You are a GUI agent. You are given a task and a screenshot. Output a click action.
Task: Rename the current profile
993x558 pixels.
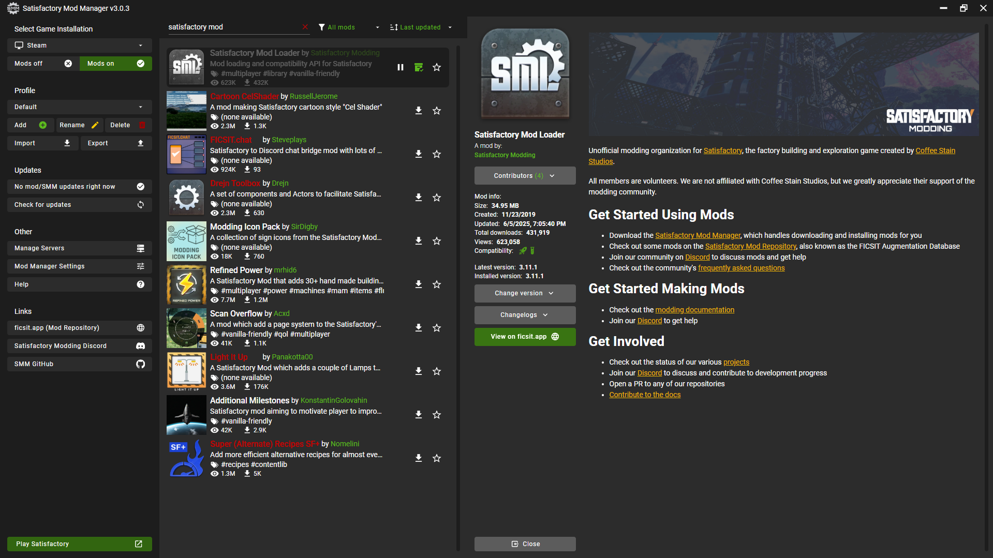(x=79, y=125)
